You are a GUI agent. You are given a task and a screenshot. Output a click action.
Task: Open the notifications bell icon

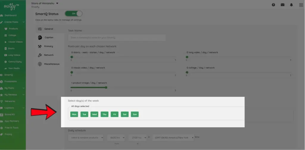pos(292,5)
